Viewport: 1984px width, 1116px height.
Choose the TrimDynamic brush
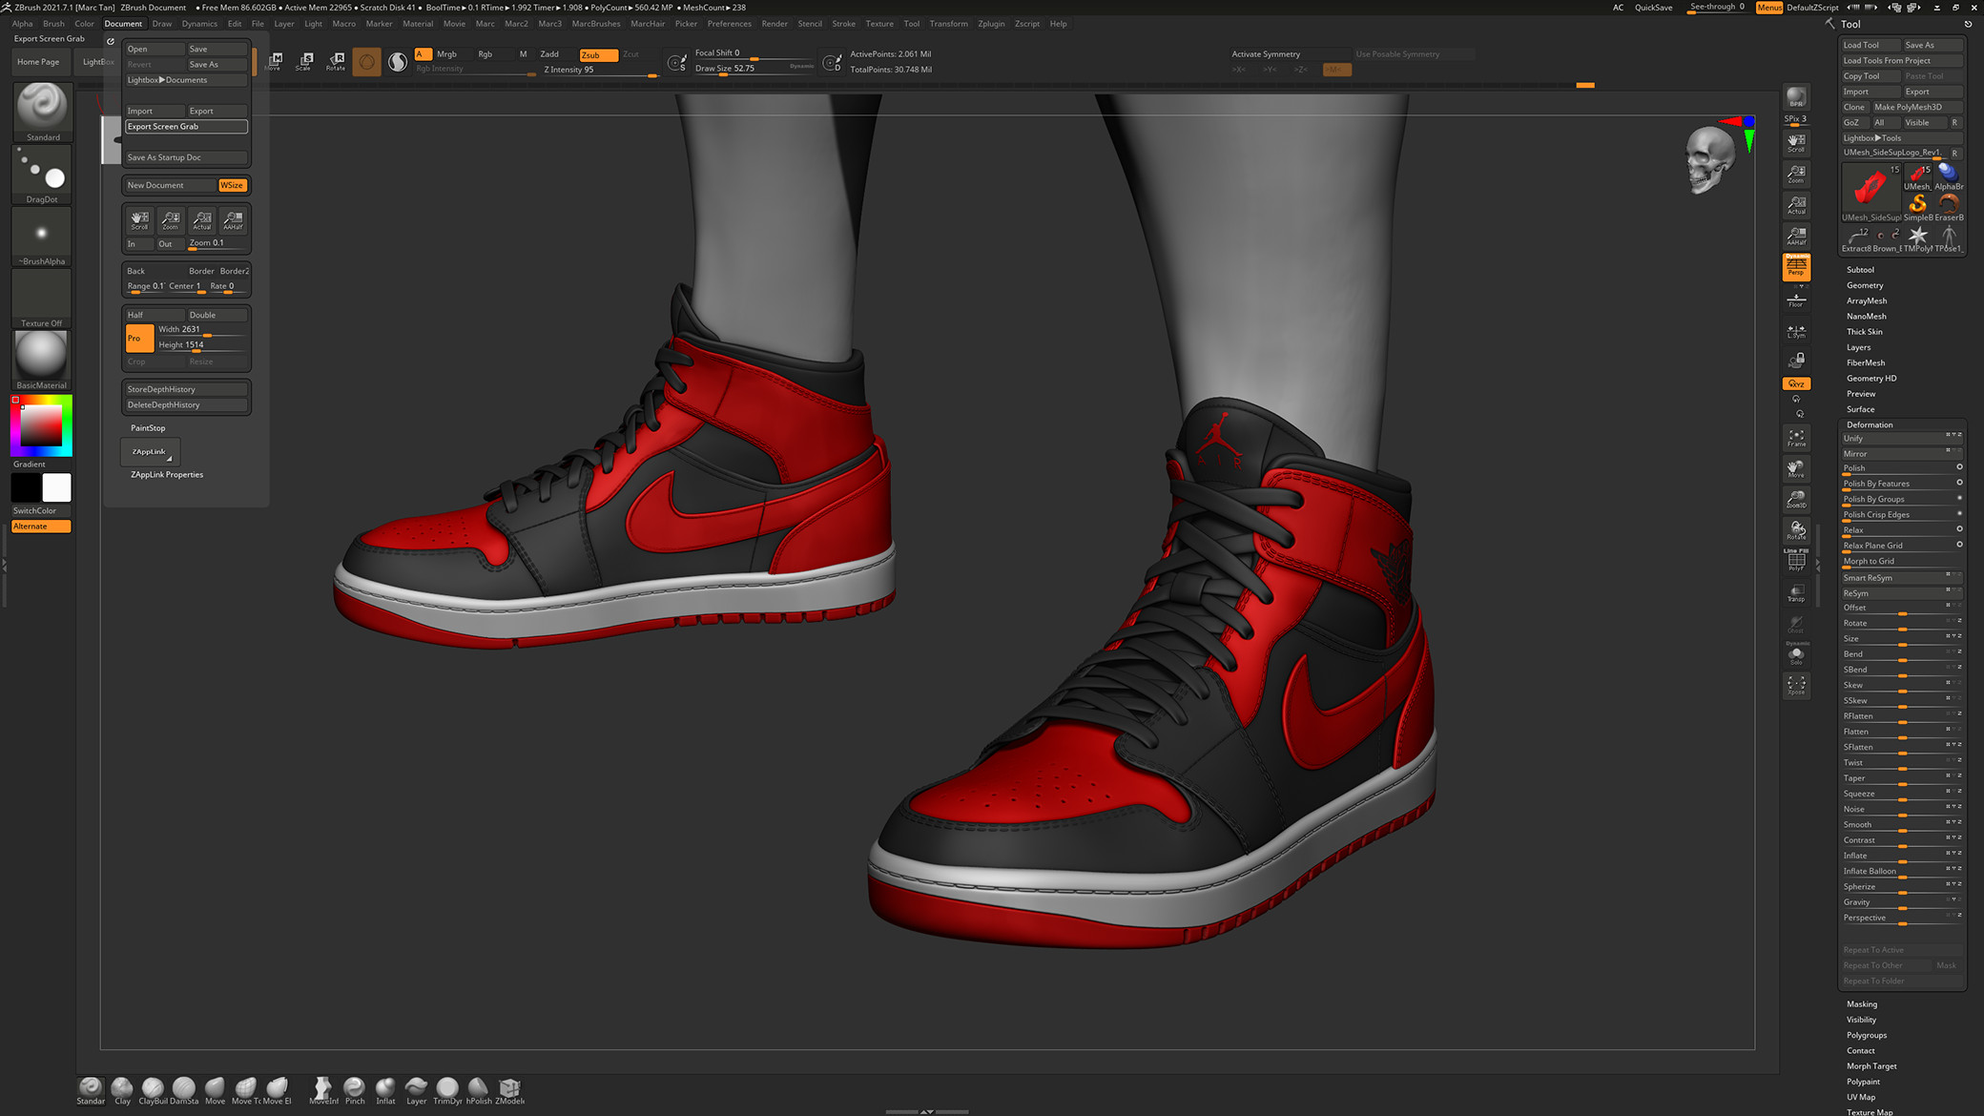pos(447,1090)
